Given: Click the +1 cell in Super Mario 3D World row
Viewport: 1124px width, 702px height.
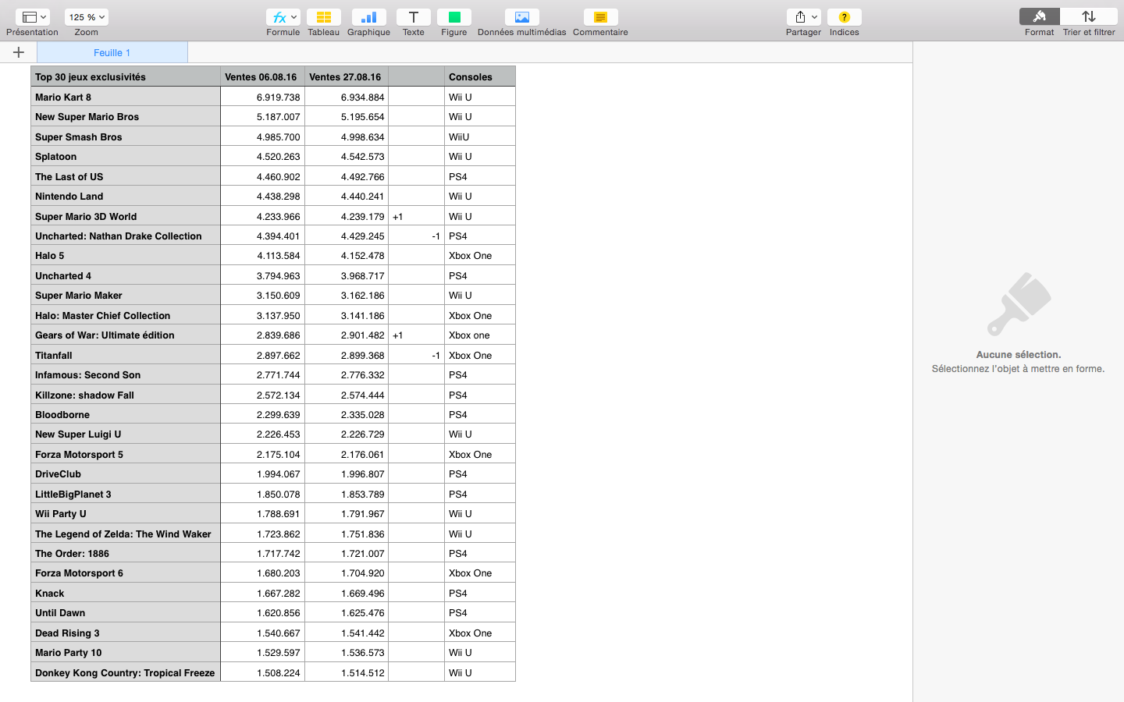Looking at the screenshot, I should pyautogui.click(x=416, y=216).
